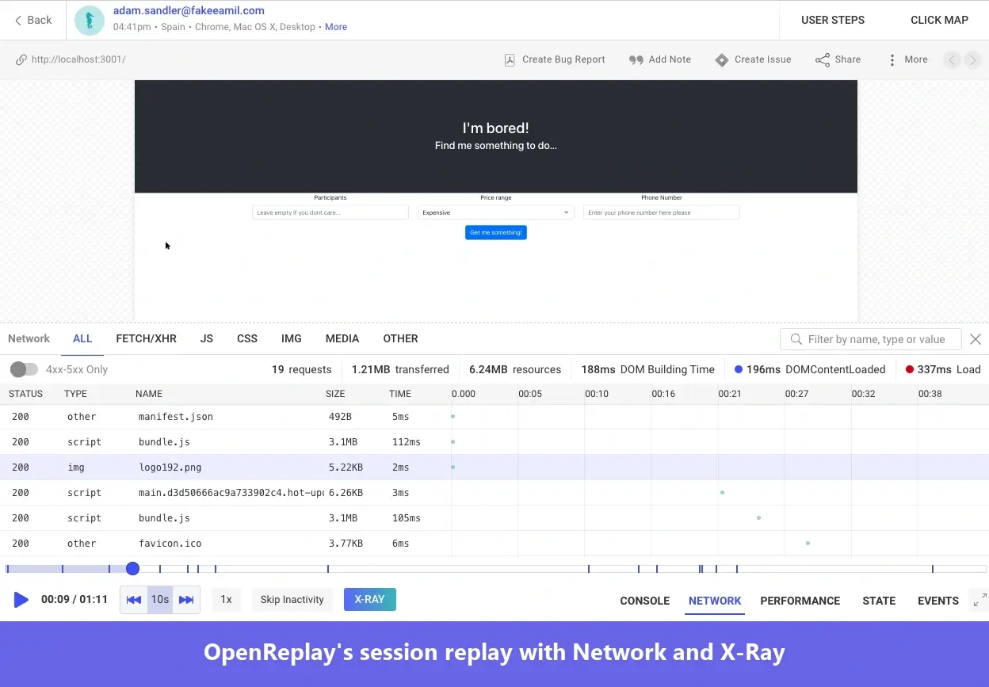Click the phone number field in replay
The height and width of the screenshot is (687, 989).
click(662, 212)
